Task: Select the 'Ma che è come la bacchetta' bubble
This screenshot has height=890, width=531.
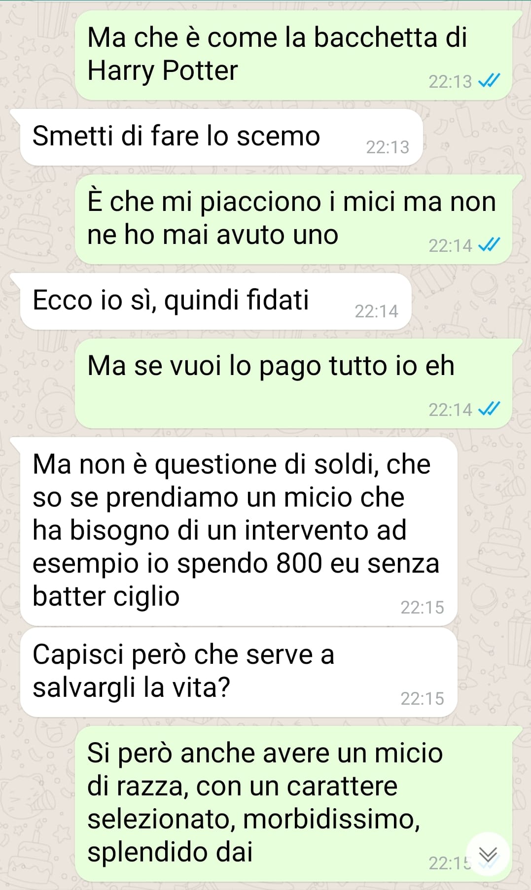Action: (293, 55)
